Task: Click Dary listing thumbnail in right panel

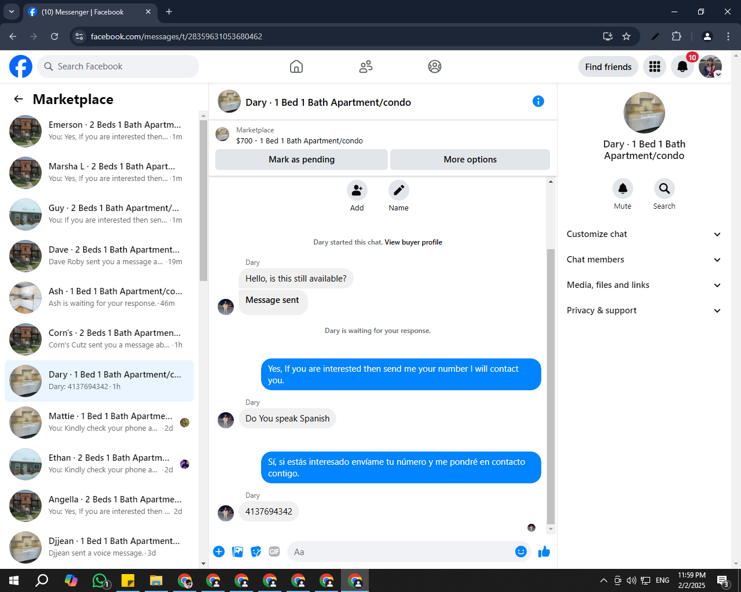Action: point(644,113)
